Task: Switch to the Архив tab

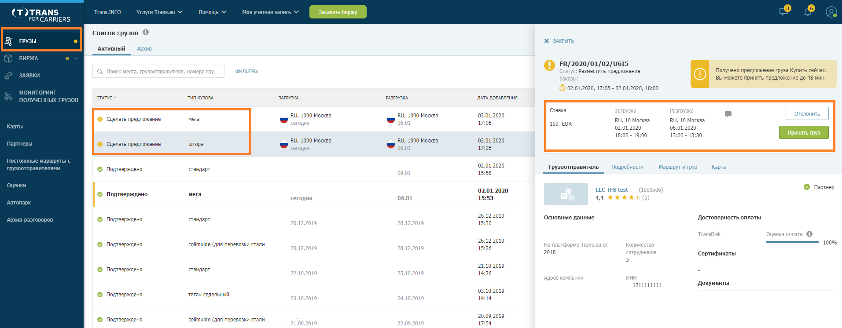Action: (x=144, y=49)
